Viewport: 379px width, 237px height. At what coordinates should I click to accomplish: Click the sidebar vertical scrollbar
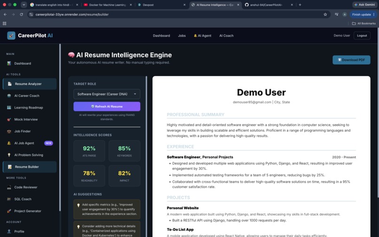point(60,127)
